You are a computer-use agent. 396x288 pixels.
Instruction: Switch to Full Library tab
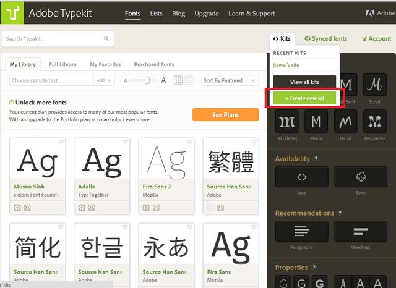click(62, 64)
